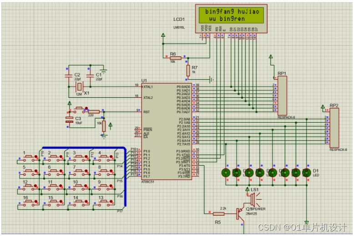This screenshot has width=354, height=236.
Task: Click the power terminal beside RP2
Action: click(x=323, y=107)
